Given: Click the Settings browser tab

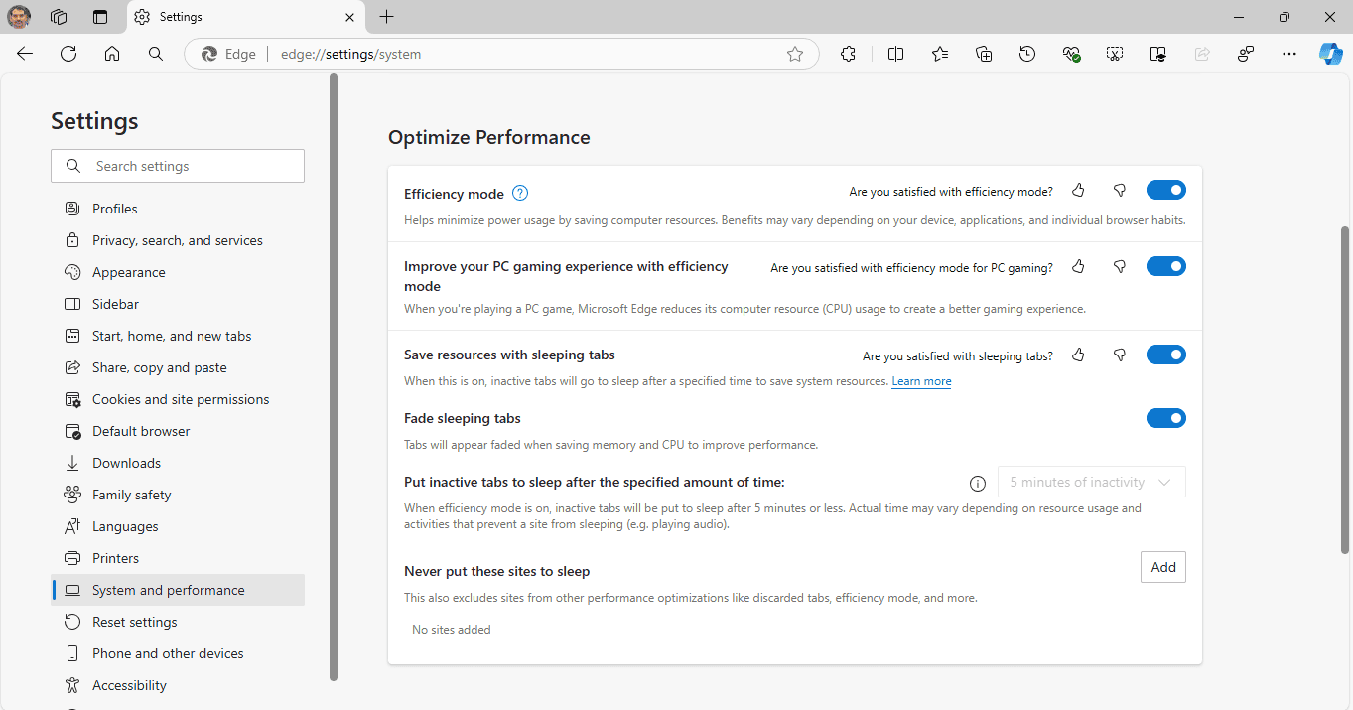Looking at the screenshot, I should point(246,17).
